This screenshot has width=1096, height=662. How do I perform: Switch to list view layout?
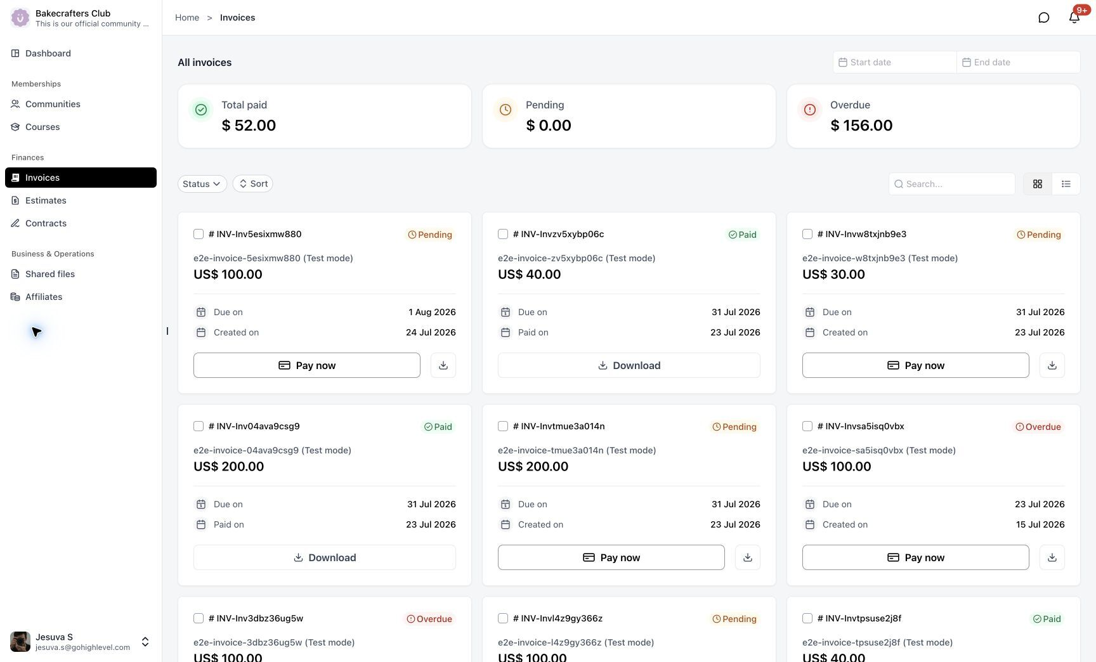click(x=1066, y=184)
